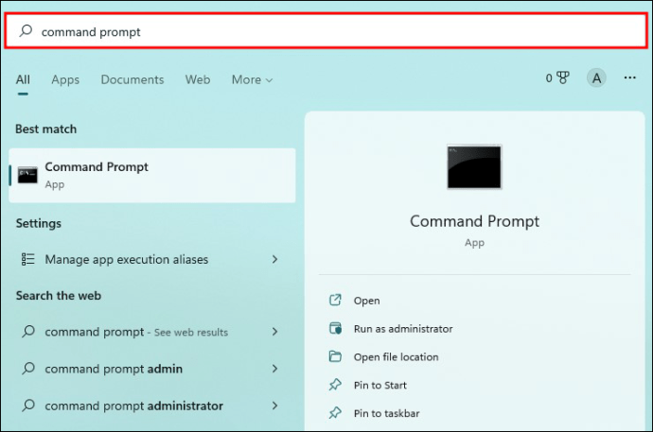Click the Run as administrator shield icon

tap(335, 328)
